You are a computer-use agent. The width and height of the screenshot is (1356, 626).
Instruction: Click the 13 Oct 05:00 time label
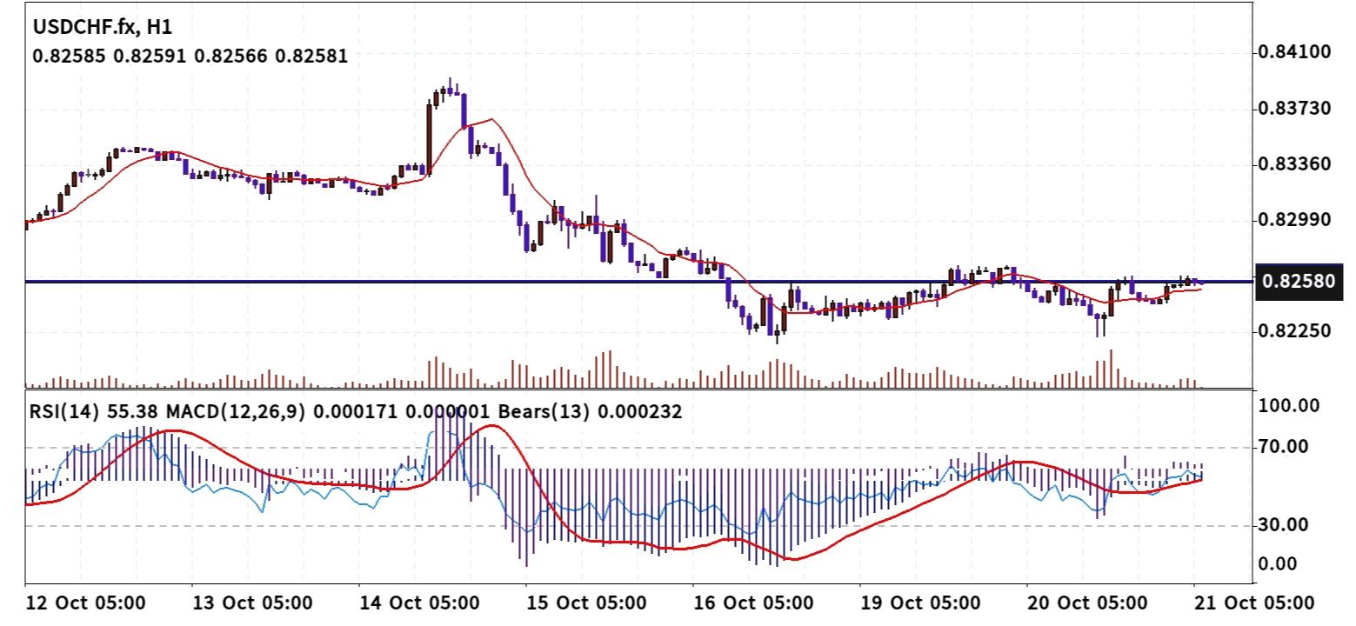[252, 603]
